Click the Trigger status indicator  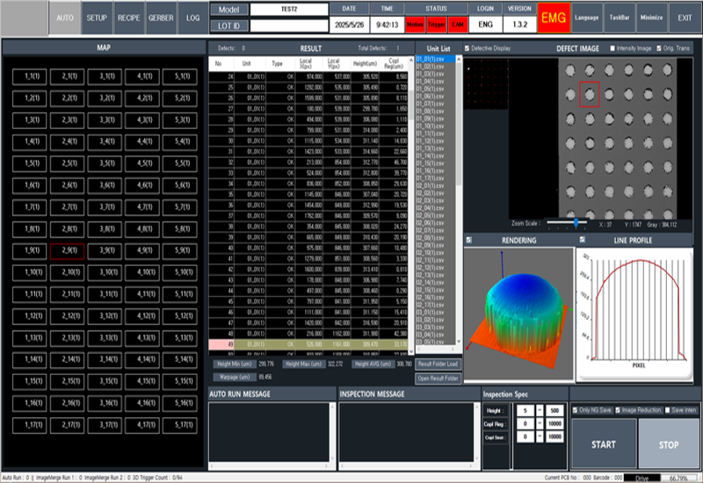pos(437,24)
